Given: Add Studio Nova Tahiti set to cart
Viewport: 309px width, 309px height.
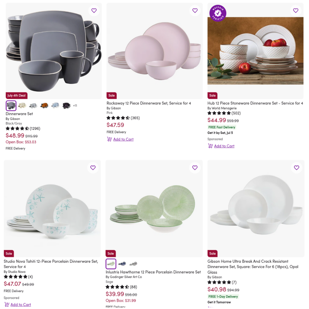Looking at the screenshot, I should point(21,305).
